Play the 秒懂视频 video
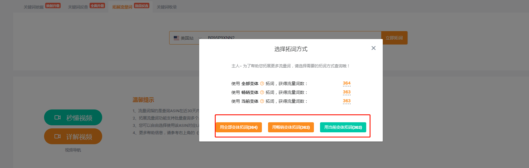 click(73, 117)
